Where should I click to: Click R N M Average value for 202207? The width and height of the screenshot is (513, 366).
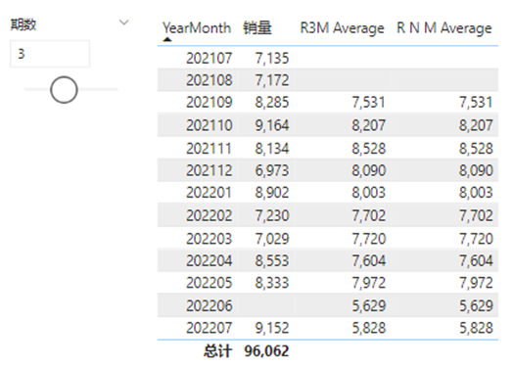(476, 328)
